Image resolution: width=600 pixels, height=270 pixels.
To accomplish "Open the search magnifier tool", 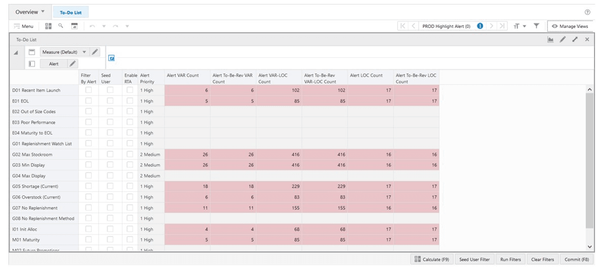I will (x=60, y=26).
